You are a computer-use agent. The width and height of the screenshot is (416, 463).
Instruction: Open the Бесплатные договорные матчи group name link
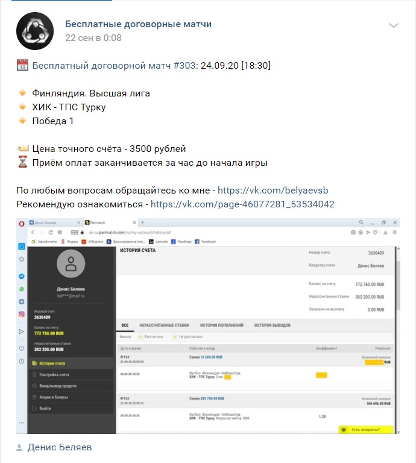pyautogui.click(x=138, y=24)
